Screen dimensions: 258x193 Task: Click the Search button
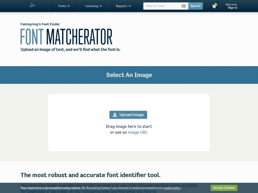196,6
